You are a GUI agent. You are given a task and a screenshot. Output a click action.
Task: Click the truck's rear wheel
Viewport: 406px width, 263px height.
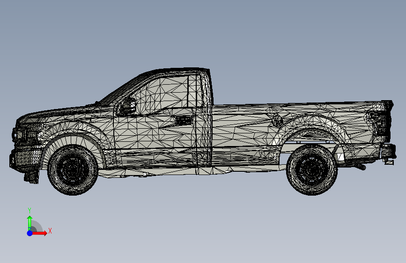tap(312, 170)
